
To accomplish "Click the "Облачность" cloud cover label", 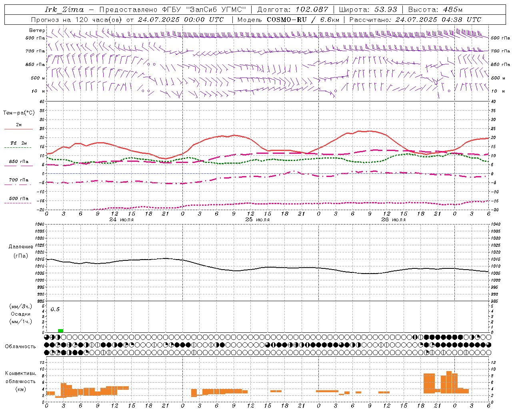I will 20,347.
